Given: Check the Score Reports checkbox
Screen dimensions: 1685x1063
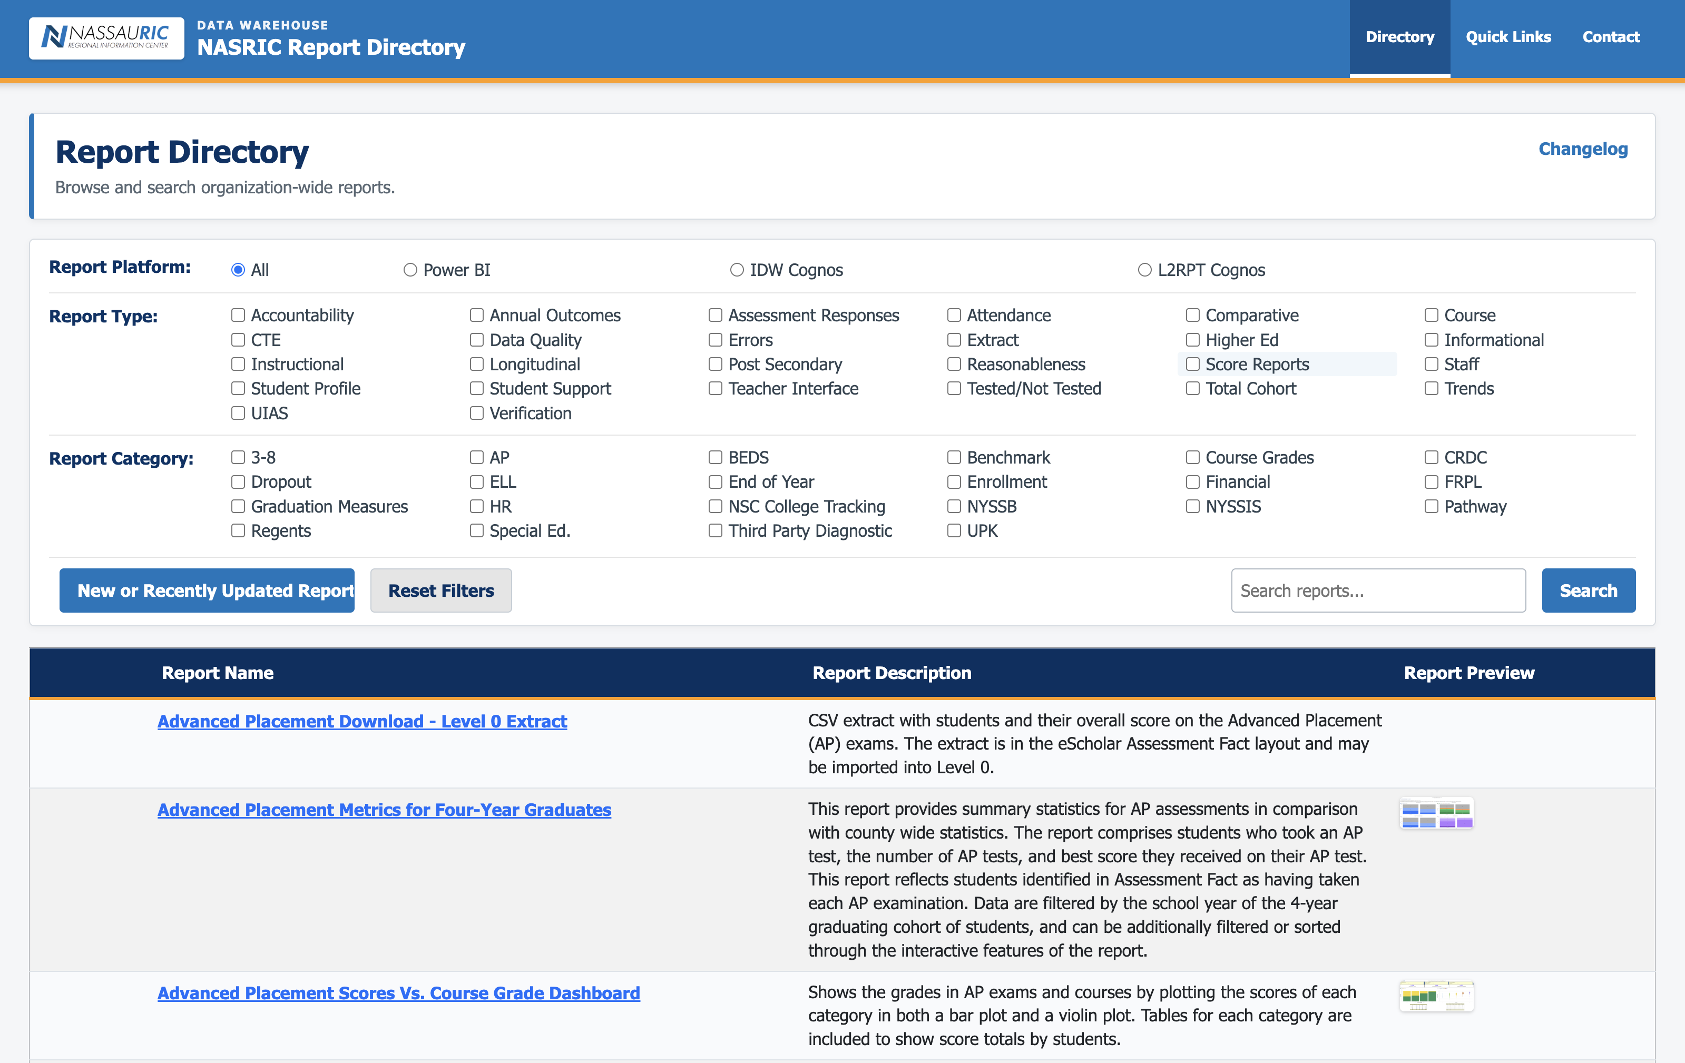Looking at the screenshot, I should 1192,365.
